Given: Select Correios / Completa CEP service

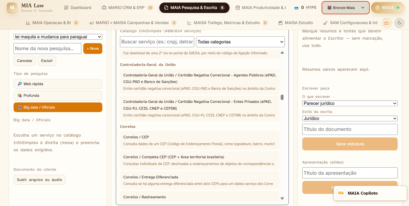Looking at the screenshot, I should tap(200, 160).
